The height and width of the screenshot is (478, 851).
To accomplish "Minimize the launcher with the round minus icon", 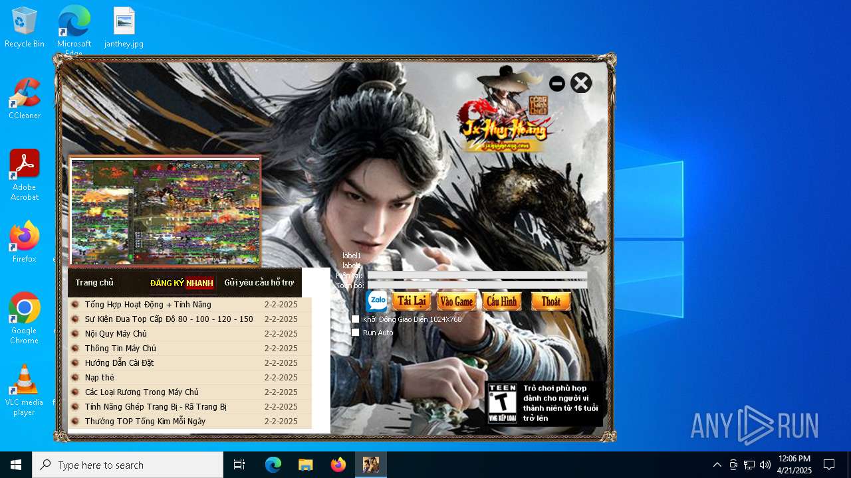I will click(x=557, y=84).
